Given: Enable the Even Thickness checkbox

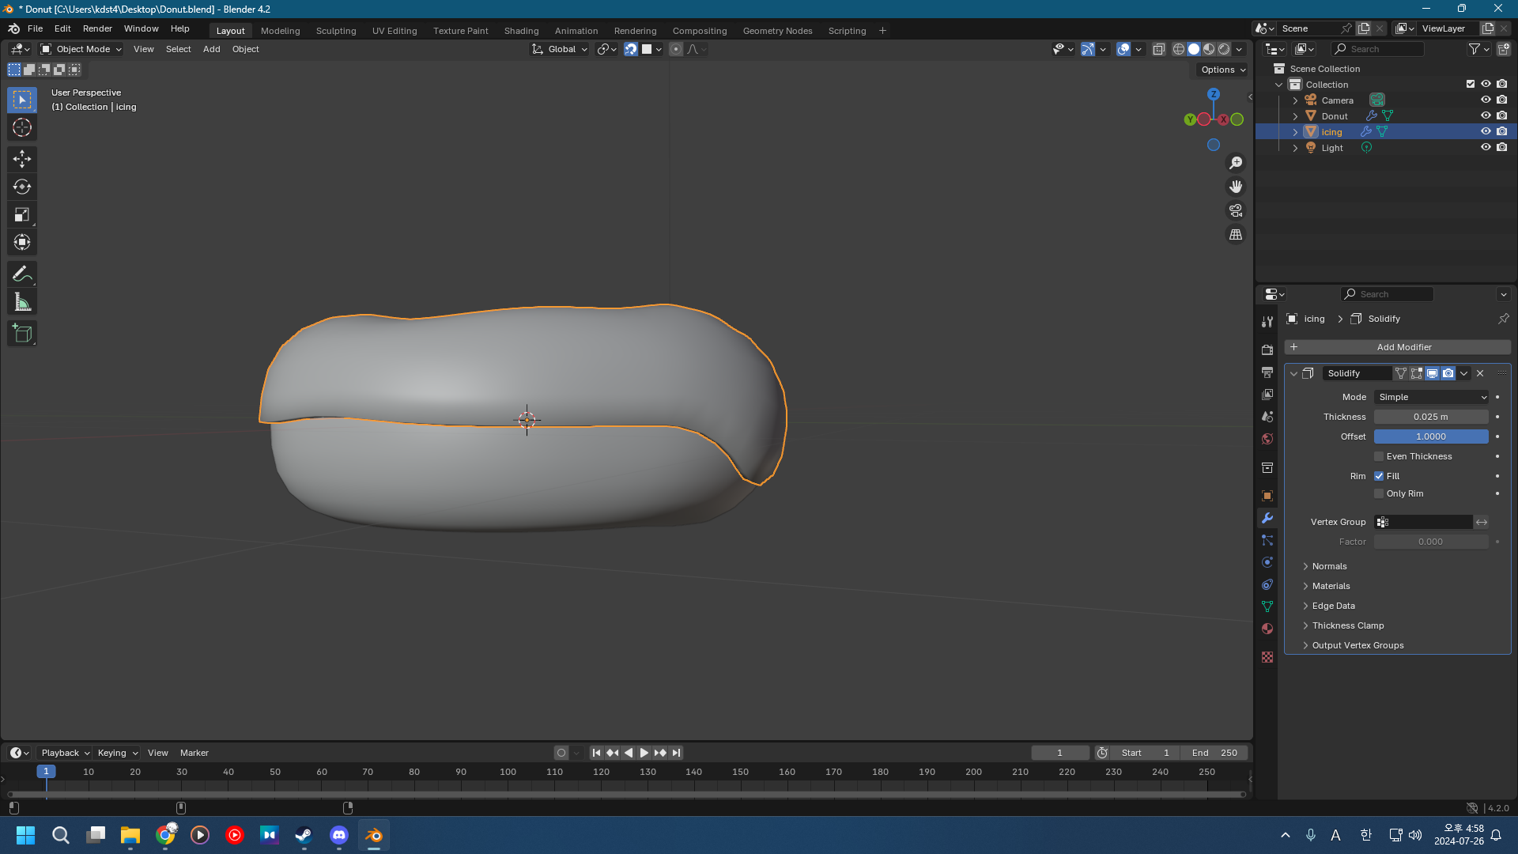Looking at the screenshot, I should (x=1379, y=456).
